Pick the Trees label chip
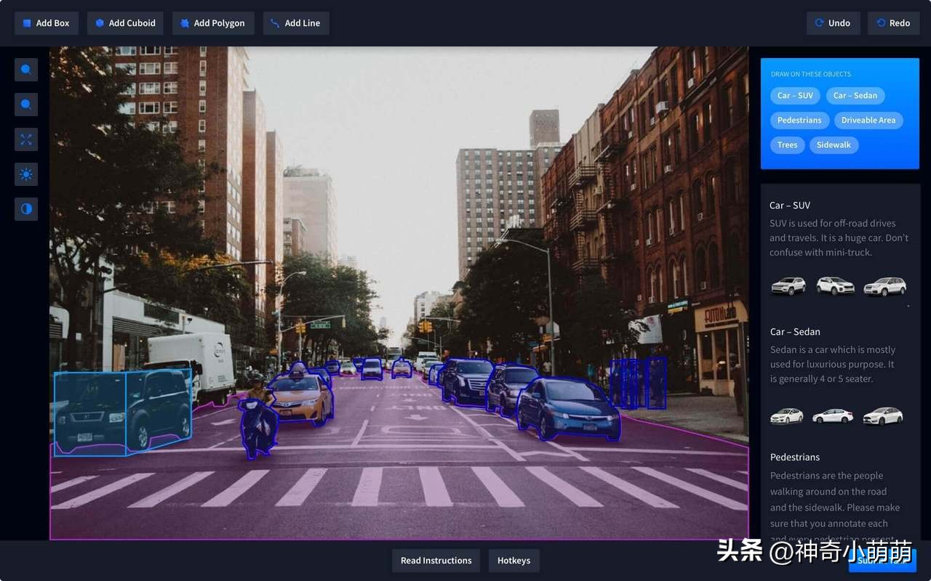Viewport: 931px width, 581px height. click(x=788, y=145)
